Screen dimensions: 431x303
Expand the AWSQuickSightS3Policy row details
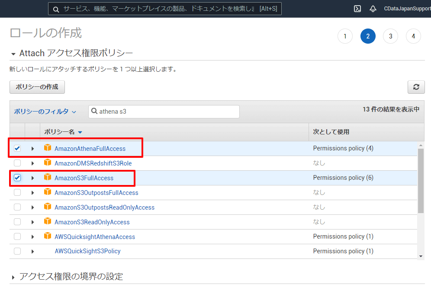pos(32,252)
